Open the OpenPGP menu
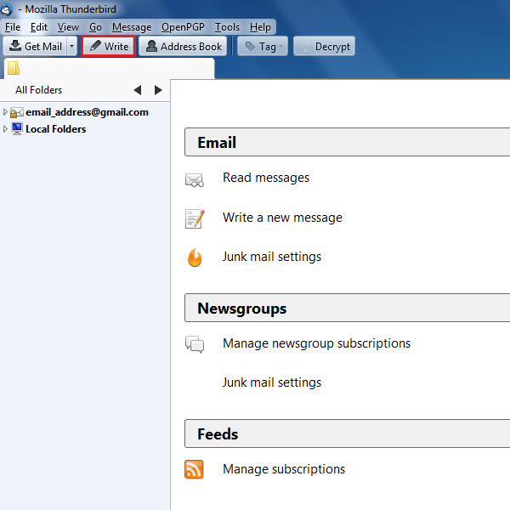 point(183,27)
